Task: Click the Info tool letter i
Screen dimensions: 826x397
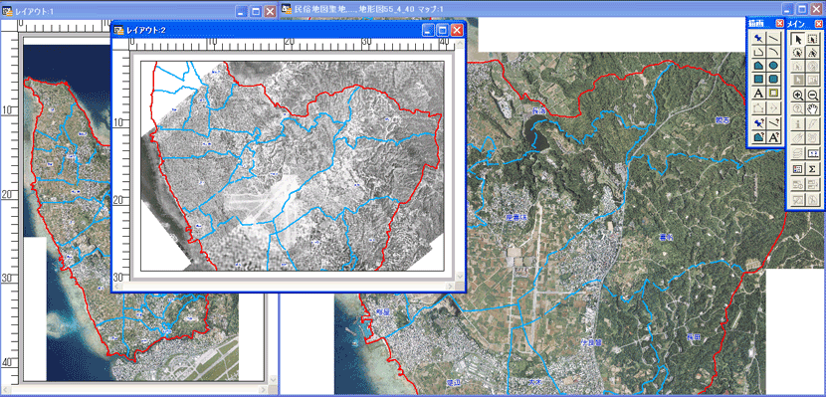Action: tap(797, 124)
